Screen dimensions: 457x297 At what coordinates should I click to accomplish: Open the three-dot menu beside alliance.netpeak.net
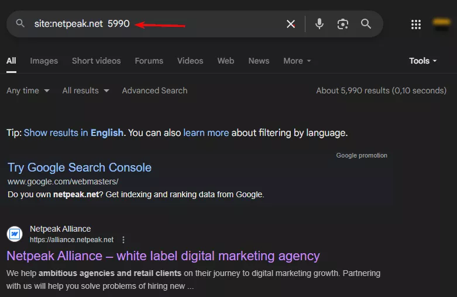click(123, 240)
